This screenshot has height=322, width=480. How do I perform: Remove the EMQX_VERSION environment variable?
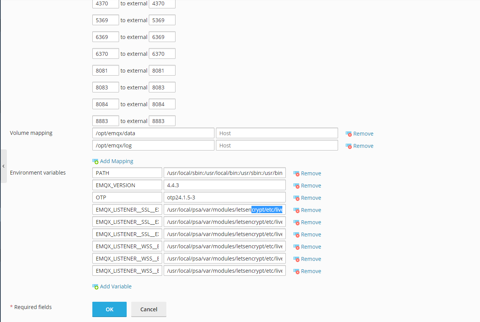307,186
